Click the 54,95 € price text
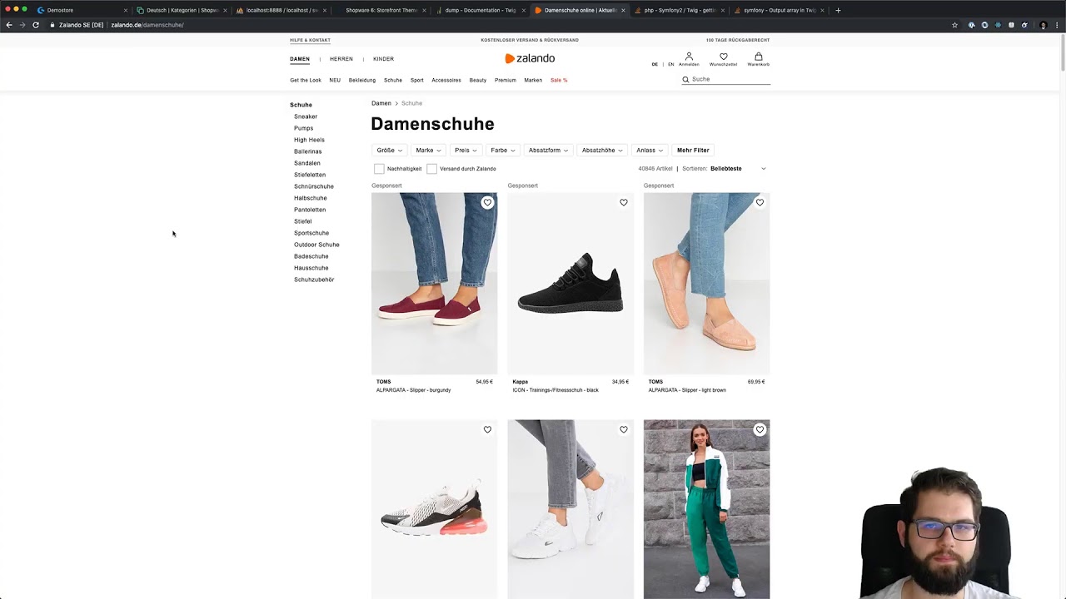Screen dimensions: 1066x599 pyautogui.click(x=485, y=382)
